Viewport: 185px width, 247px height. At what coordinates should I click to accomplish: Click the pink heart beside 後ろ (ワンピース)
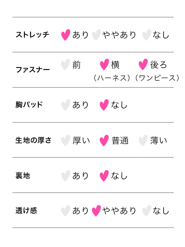143,64
